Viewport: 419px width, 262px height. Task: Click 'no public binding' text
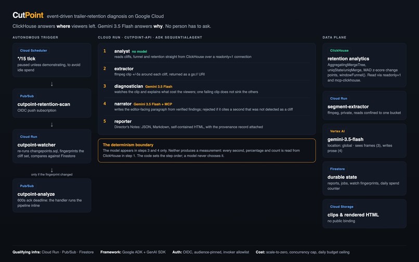click(341, 221)
